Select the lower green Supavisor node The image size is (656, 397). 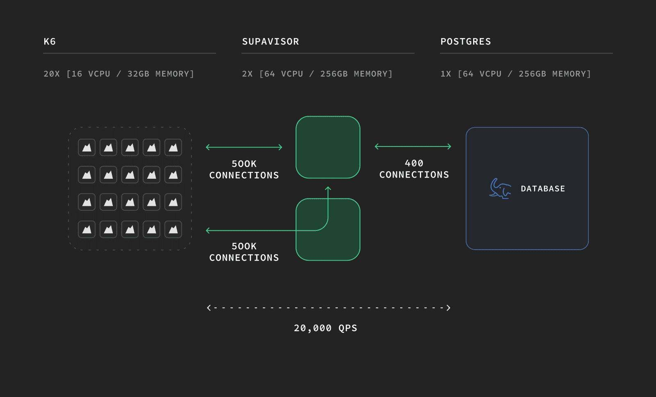(328, 230)
